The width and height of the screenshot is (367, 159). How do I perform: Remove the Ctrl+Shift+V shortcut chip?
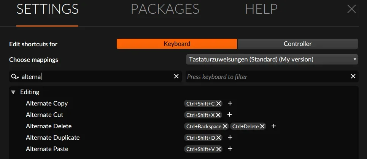[x=219, y=149]
